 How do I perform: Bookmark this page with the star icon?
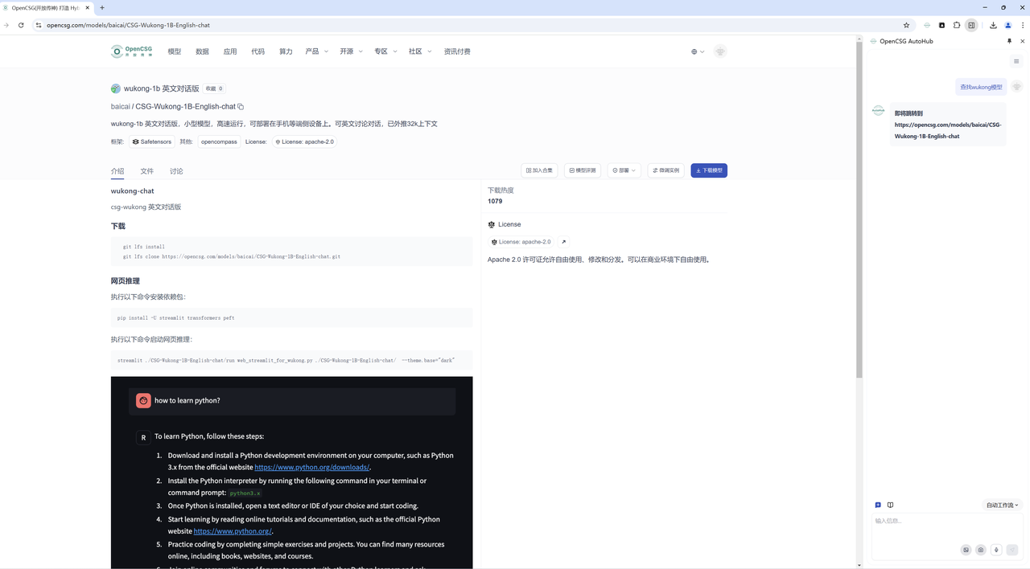pyautogui.click(x=906, y=25)
